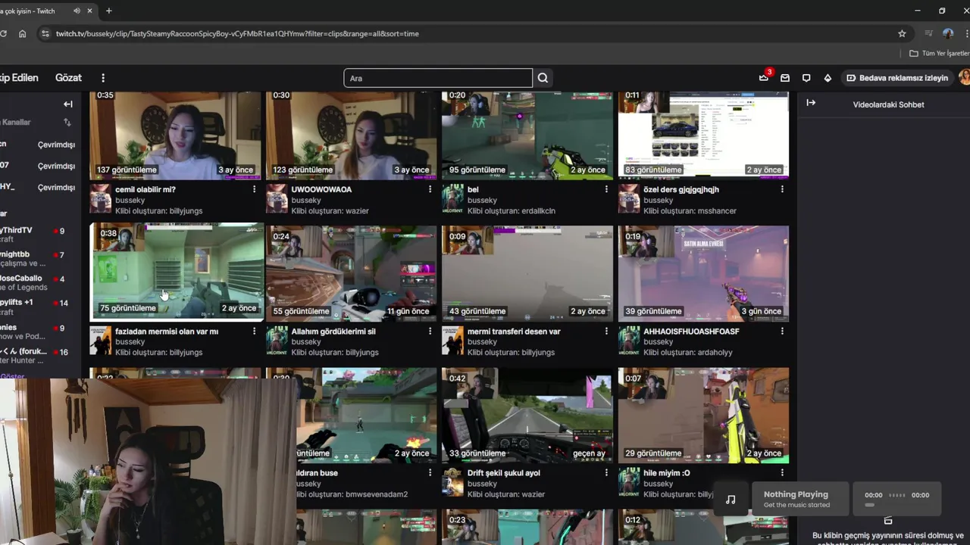970x545 pixels.
Task: Open options menu for "UWOOWOWAOA" clip
Action: (430, 189)
